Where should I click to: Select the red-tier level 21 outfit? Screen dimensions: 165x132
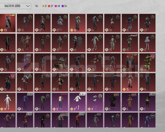[25, 23]
